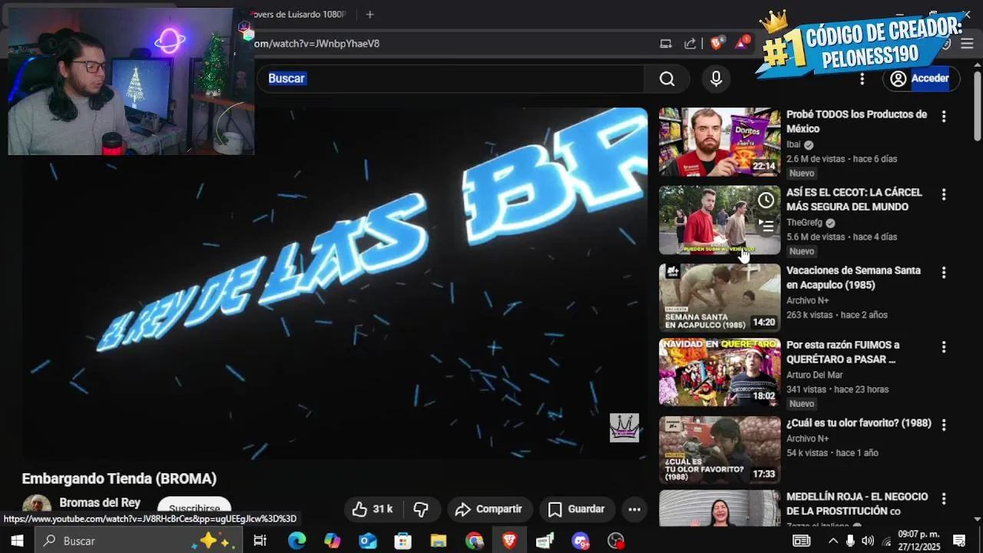This screenshot has height=553, width=983.
Task: Open MEDELLÍN ROJA video title
Action: click(x=857, y=504)
